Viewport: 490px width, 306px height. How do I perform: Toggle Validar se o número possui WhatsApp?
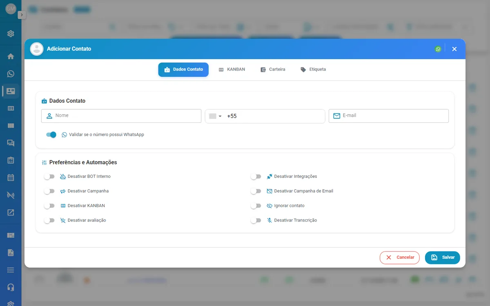tap(51, 135)
